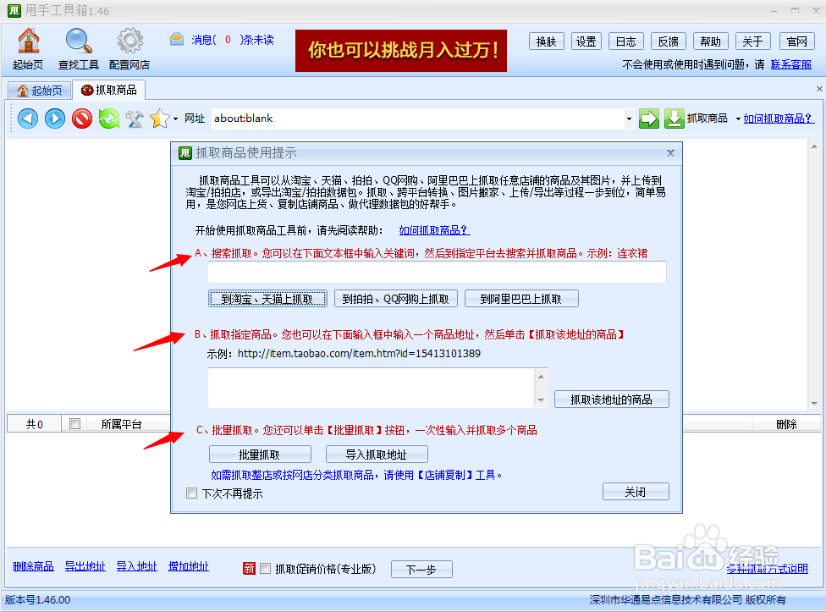826x612 pixels.
Task: Open the 网址 address bar dropdown
Action: point(627,119)
